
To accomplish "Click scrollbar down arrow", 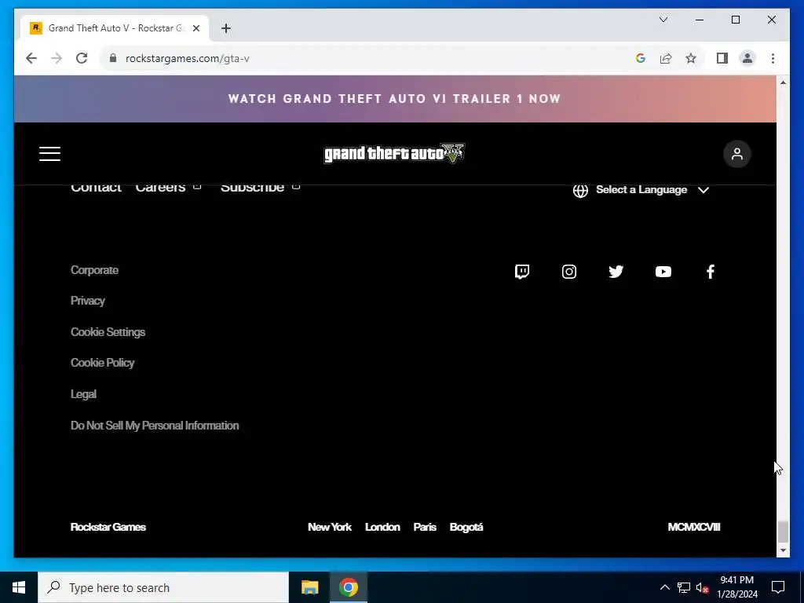I will click(x=783, y=550).
